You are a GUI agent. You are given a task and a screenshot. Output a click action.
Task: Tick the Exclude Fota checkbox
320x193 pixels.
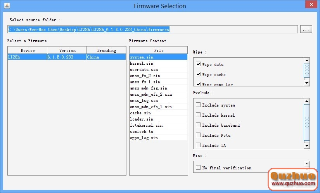(199, 135)
